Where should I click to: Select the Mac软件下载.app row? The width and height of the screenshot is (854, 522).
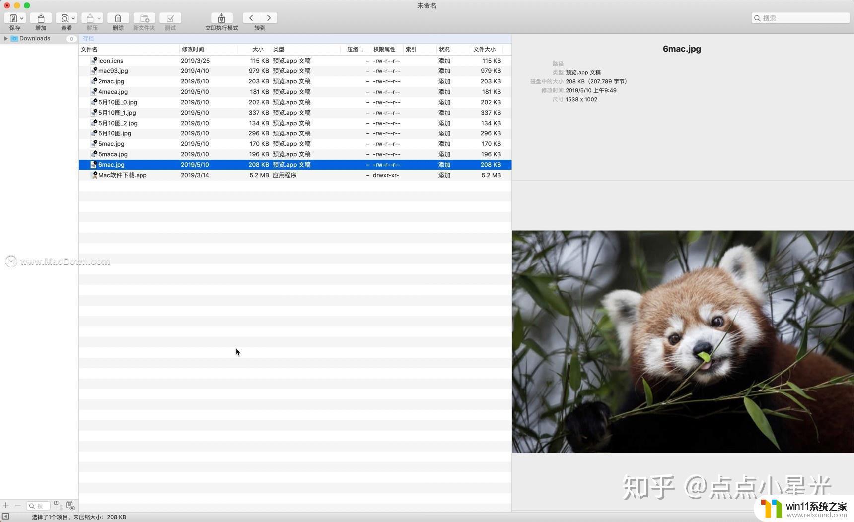295,175
